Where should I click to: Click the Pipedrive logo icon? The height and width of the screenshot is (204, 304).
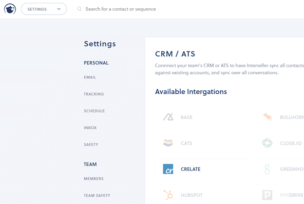[267, 195]
